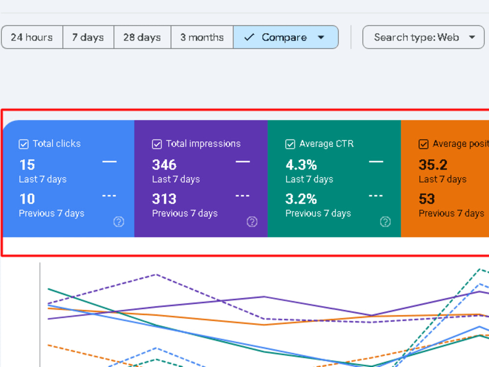Click the 15 clicks value
The image size is (489, 367).
[x=27, y=165]
